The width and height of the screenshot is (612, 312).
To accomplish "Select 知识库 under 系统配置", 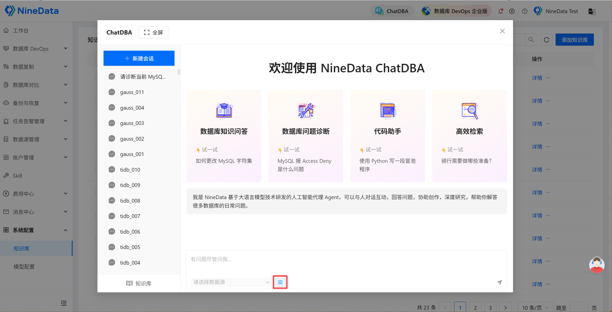I will point(36,248).
